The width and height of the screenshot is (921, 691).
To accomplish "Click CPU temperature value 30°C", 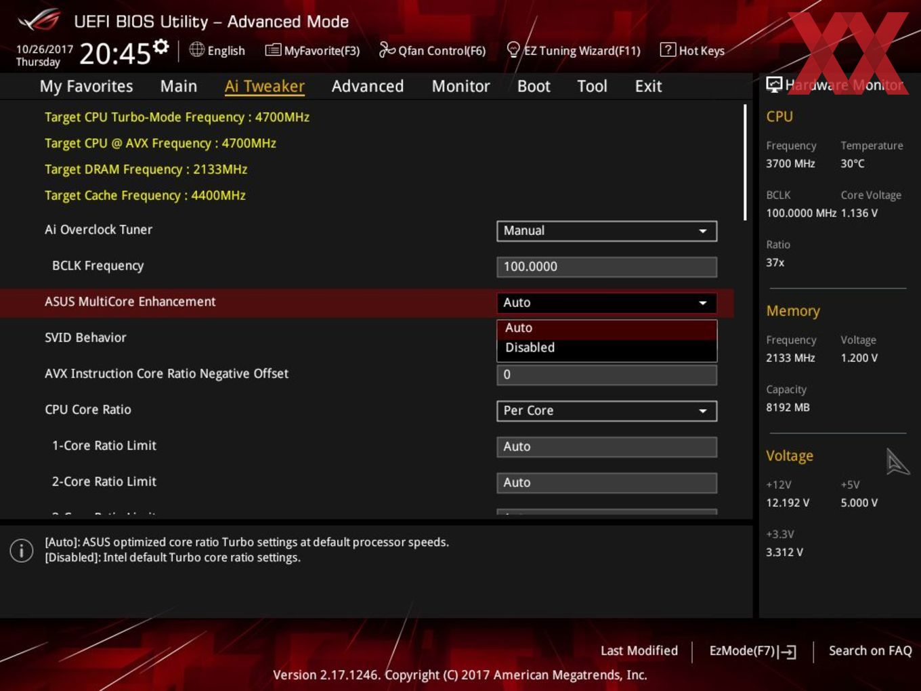I will pyautogui.click(x=853, y=163).
